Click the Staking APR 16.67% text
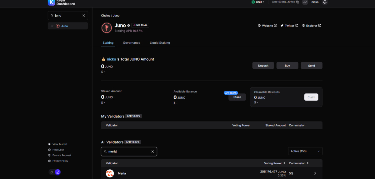The width and height of the screenshot is (375, 179). pyautogui.click(x=128, y=31)
